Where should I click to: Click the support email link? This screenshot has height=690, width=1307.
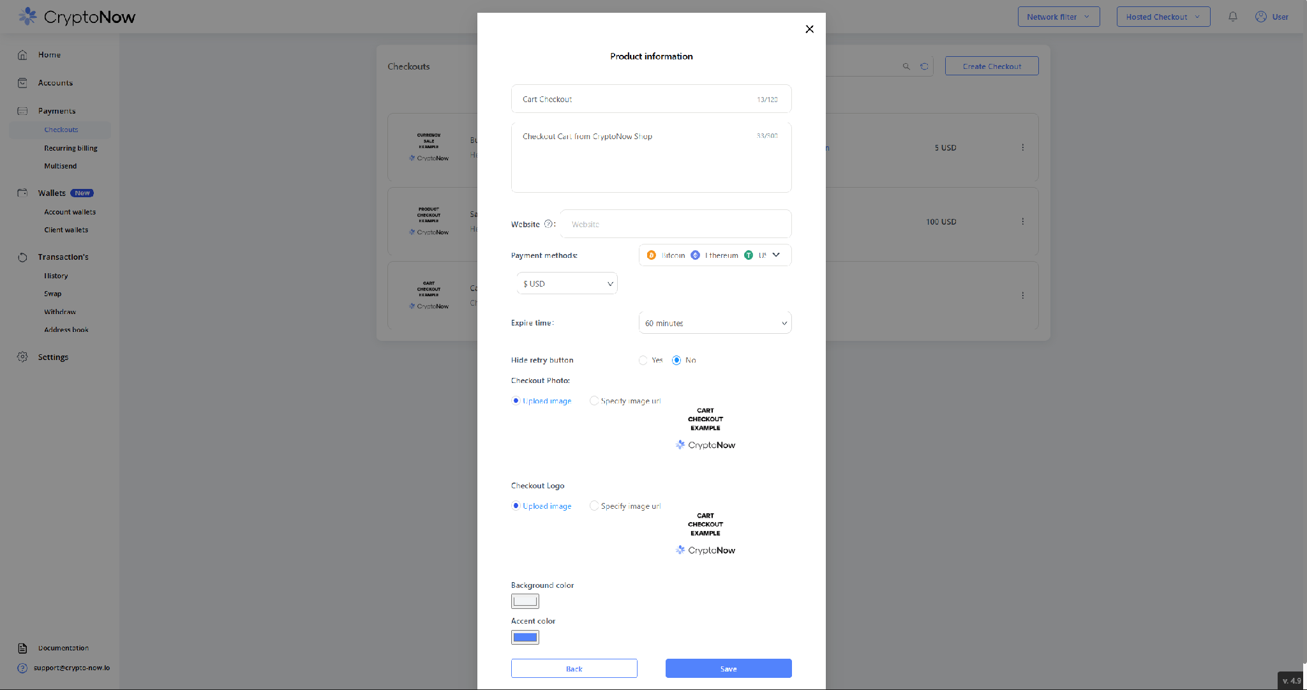coord(71,668)
